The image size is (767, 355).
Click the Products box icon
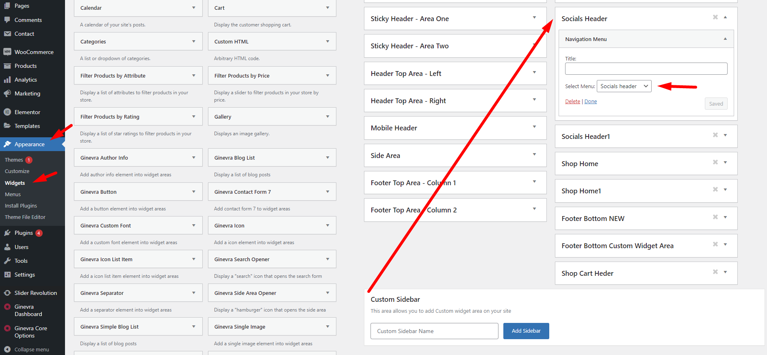click(x=7, y=66)
